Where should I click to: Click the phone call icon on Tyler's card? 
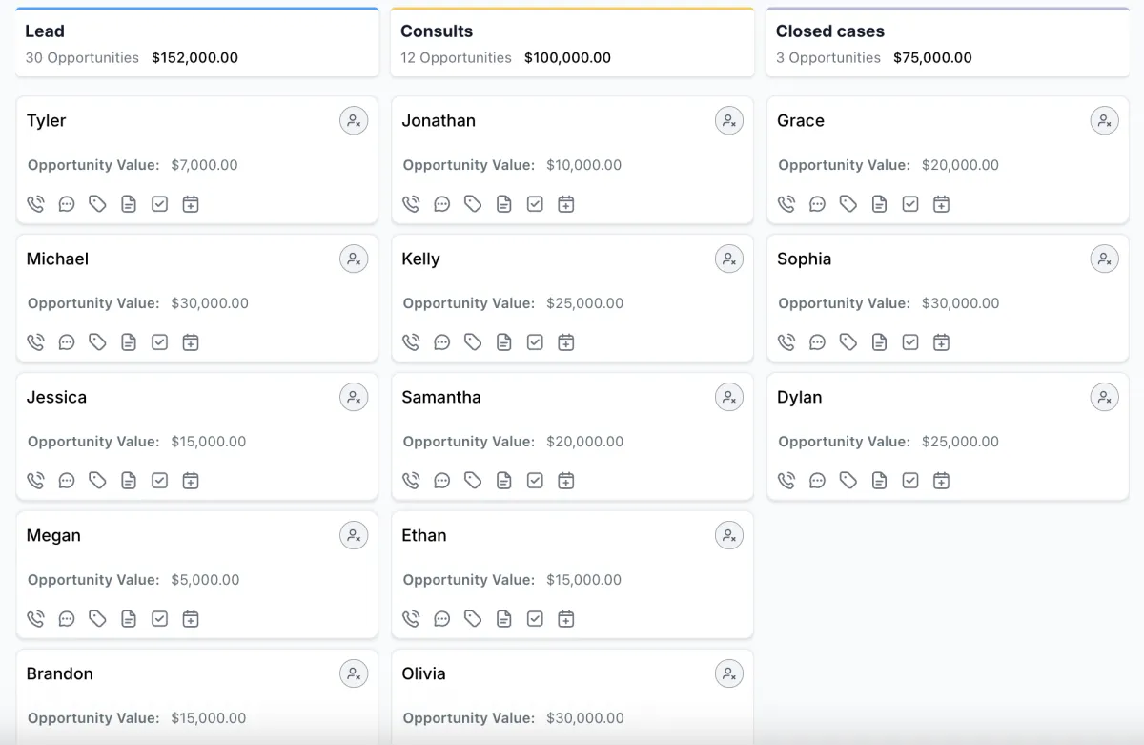click(x=35, y=203)
